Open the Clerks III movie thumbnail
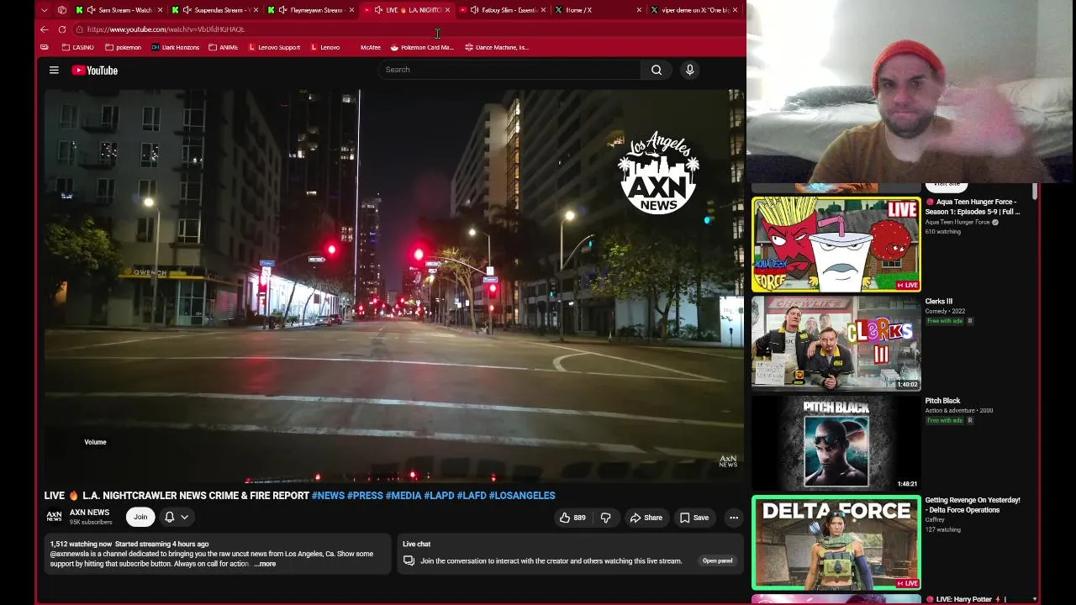The height and width of the screenshot is (605, 1076). coord(836,344)
